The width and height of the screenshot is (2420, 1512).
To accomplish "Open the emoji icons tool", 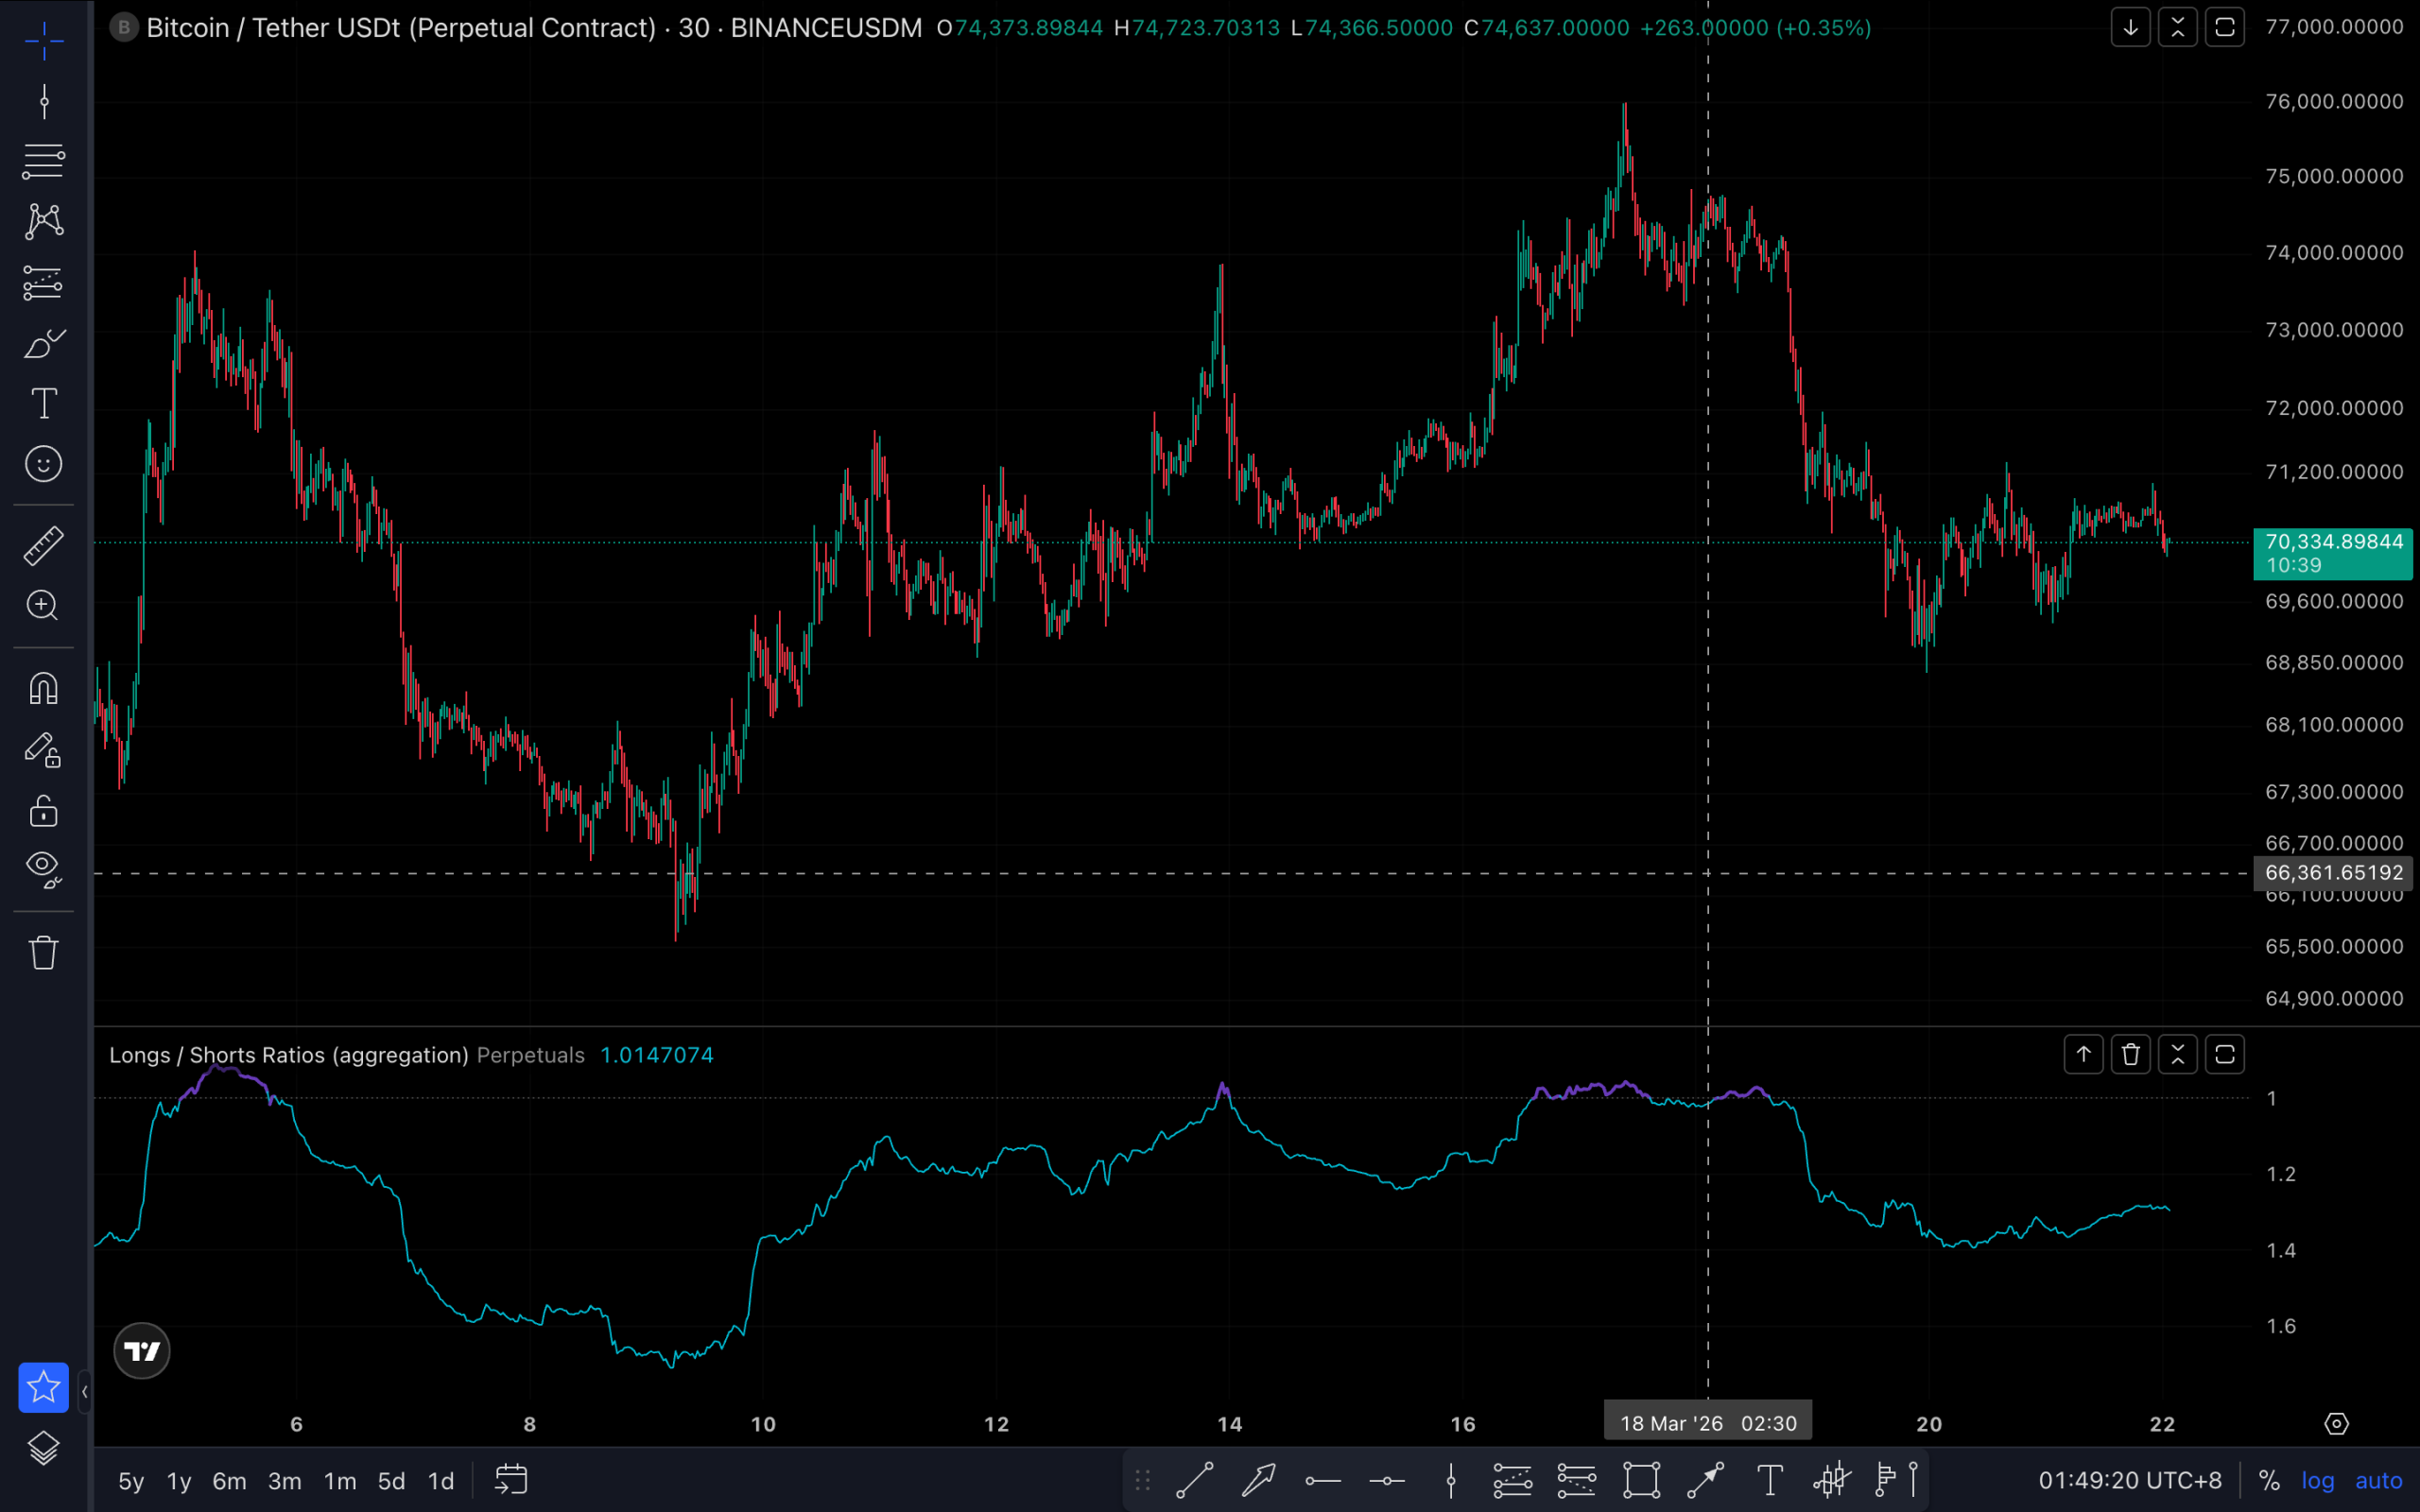I will pos(44,464).
